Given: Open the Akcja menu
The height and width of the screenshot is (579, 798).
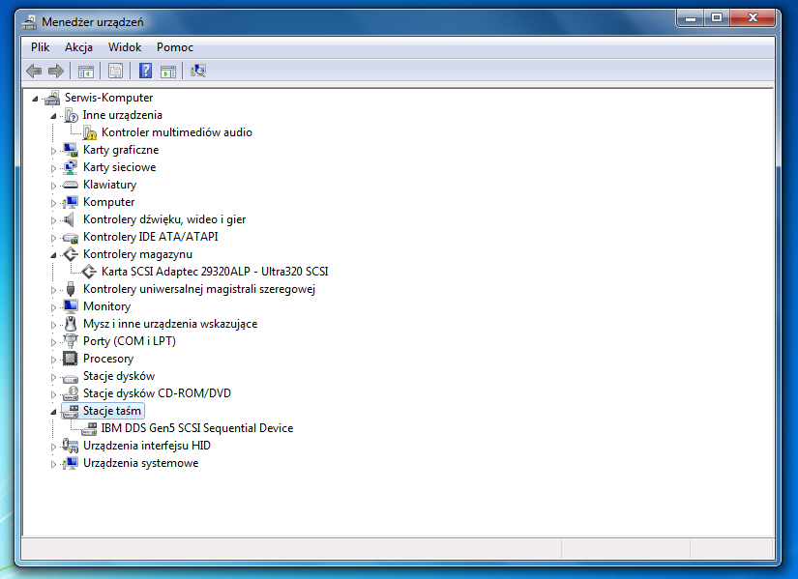Looking at the screenshot, I should click(x=79, y=47).
